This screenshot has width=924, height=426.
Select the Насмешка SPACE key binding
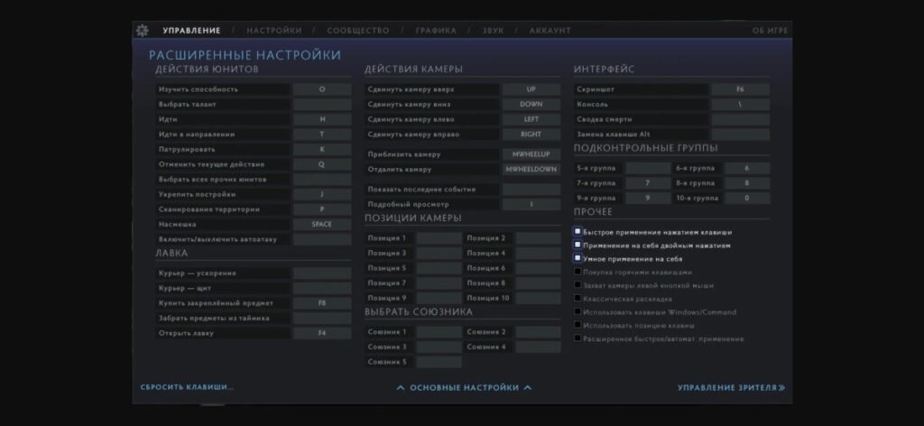(x=322, y=224)
